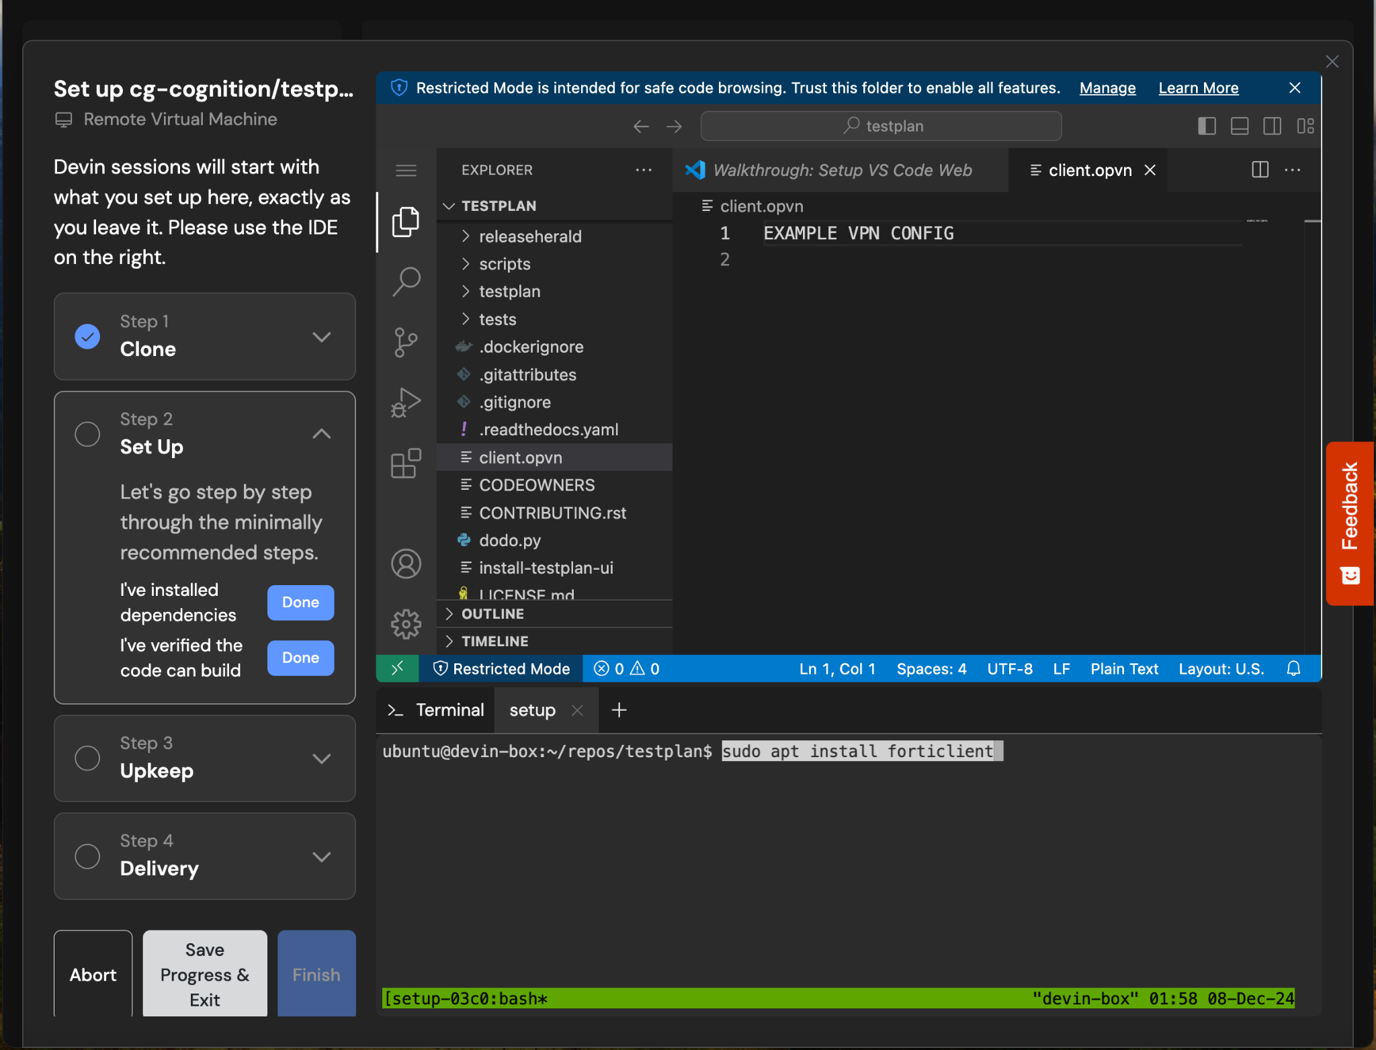Click Done for installed dependencies

coord(300,602)
